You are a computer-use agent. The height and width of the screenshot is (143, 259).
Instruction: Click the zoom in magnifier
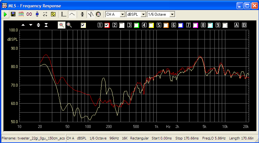tap(62, 25)
